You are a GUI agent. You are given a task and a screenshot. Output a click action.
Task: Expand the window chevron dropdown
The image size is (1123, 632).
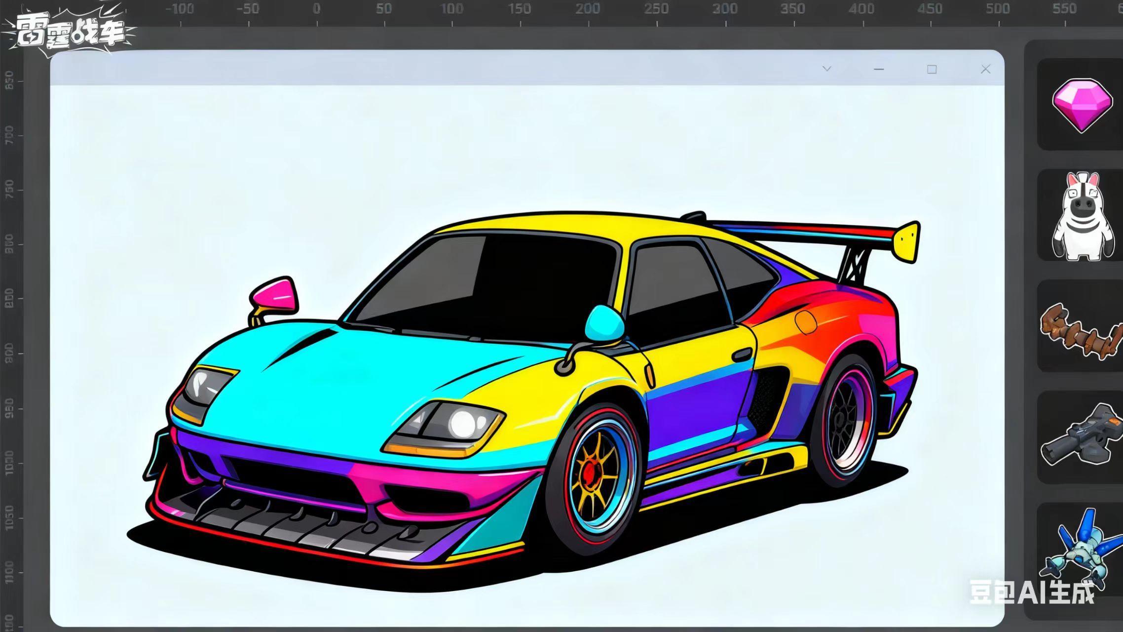[827, 69]
